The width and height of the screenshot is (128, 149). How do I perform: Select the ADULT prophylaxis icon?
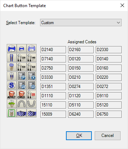pyautogui.click(x=12, y=95)
